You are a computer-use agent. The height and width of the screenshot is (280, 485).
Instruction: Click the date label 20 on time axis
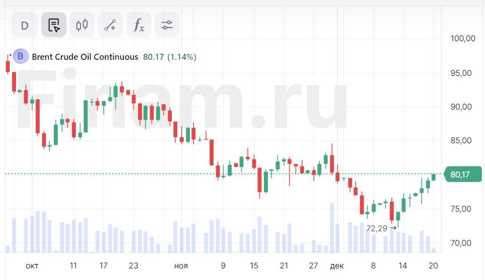pos(433,265)
